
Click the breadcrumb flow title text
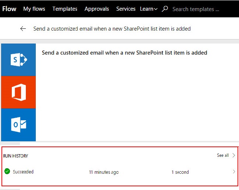tap(112, 29)
